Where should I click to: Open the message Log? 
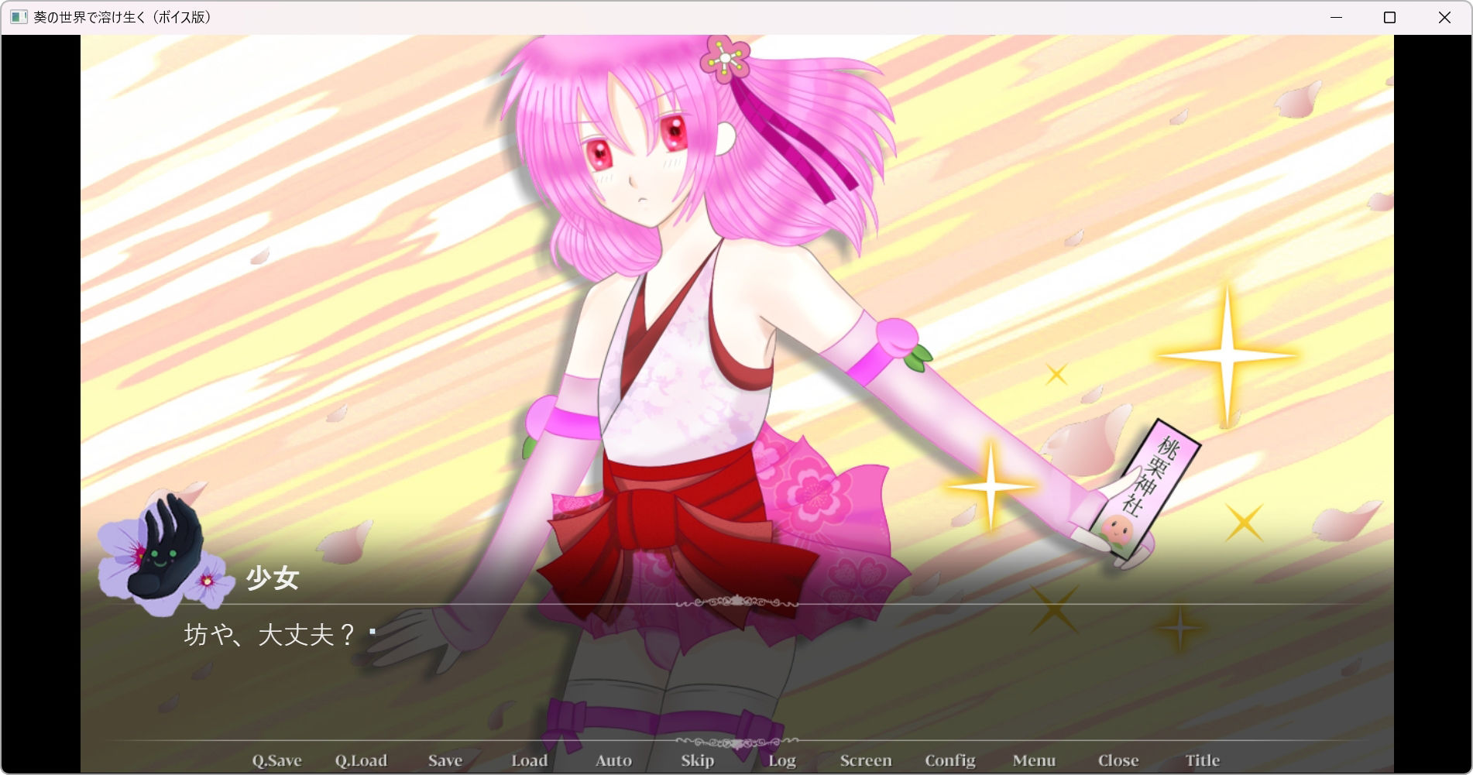coord(781,760)
